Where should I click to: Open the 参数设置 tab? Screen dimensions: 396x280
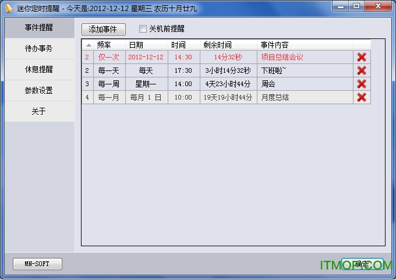40,90
